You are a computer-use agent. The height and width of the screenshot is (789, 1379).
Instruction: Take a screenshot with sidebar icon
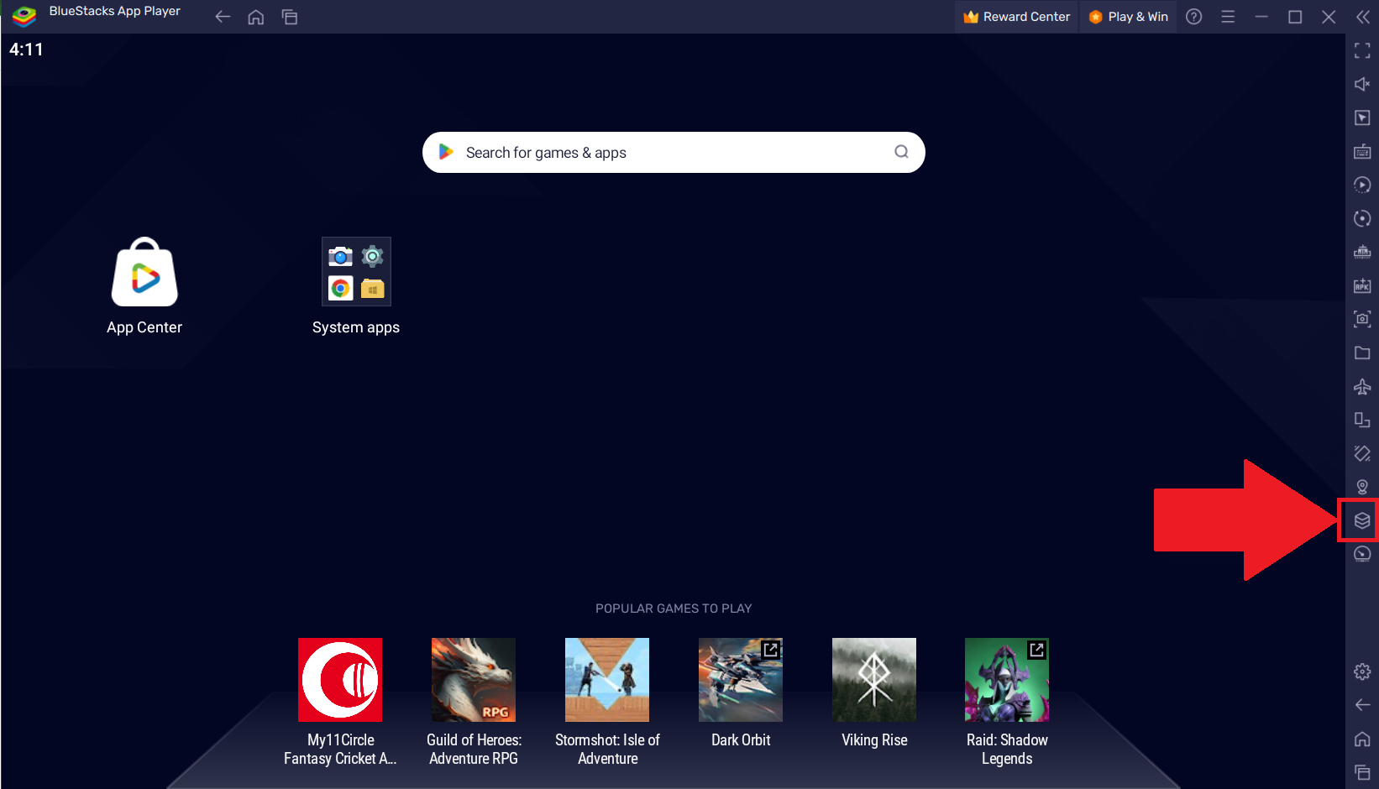[x=1362, y=319]
